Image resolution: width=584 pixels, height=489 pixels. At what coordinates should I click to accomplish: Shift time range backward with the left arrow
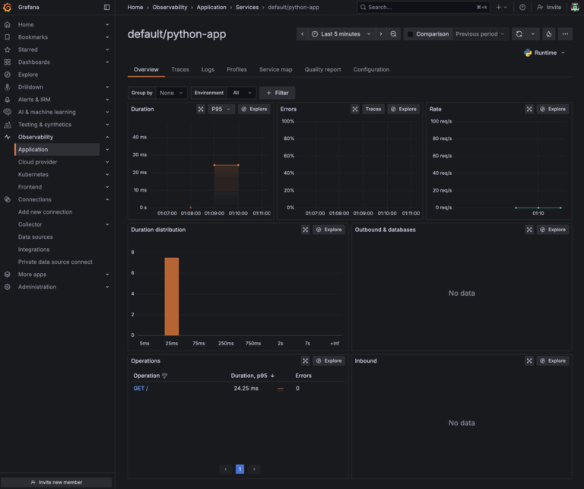[x=303, y=34]
